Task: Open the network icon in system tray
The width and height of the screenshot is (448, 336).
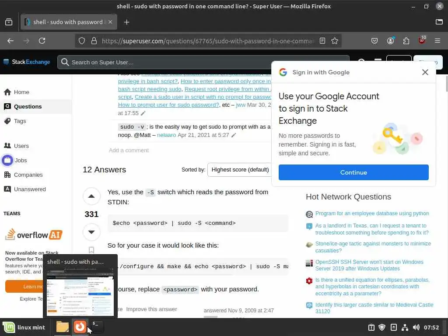Action: 405,327
